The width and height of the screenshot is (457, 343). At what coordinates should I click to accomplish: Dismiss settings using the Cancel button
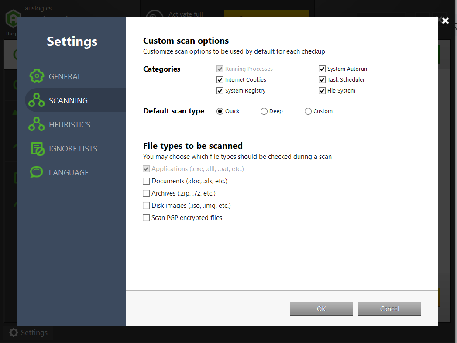click(x=389, y=308)
